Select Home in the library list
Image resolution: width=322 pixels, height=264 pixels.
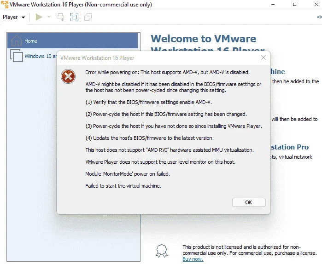point(72,41)
